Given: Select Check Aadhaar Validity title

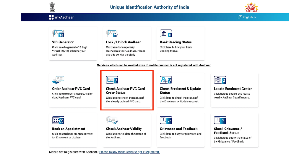Looking at the screenshot, I should click(x=124, y=129).
